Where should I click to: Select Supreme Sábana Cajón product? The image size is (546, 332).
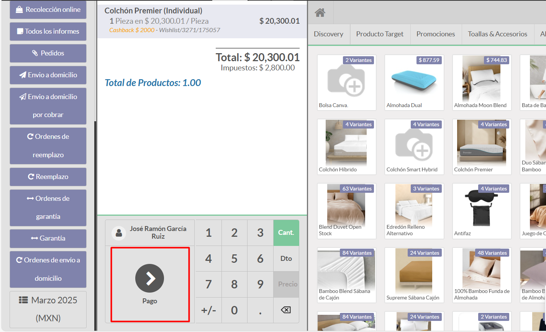click(x=414, y=275)
